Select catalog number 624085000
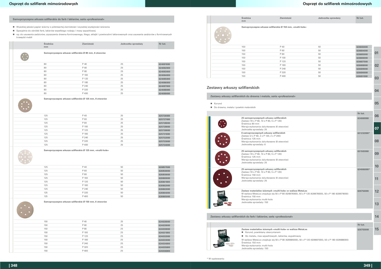This screenshot has height=269, width=381. tap(164, 79)
